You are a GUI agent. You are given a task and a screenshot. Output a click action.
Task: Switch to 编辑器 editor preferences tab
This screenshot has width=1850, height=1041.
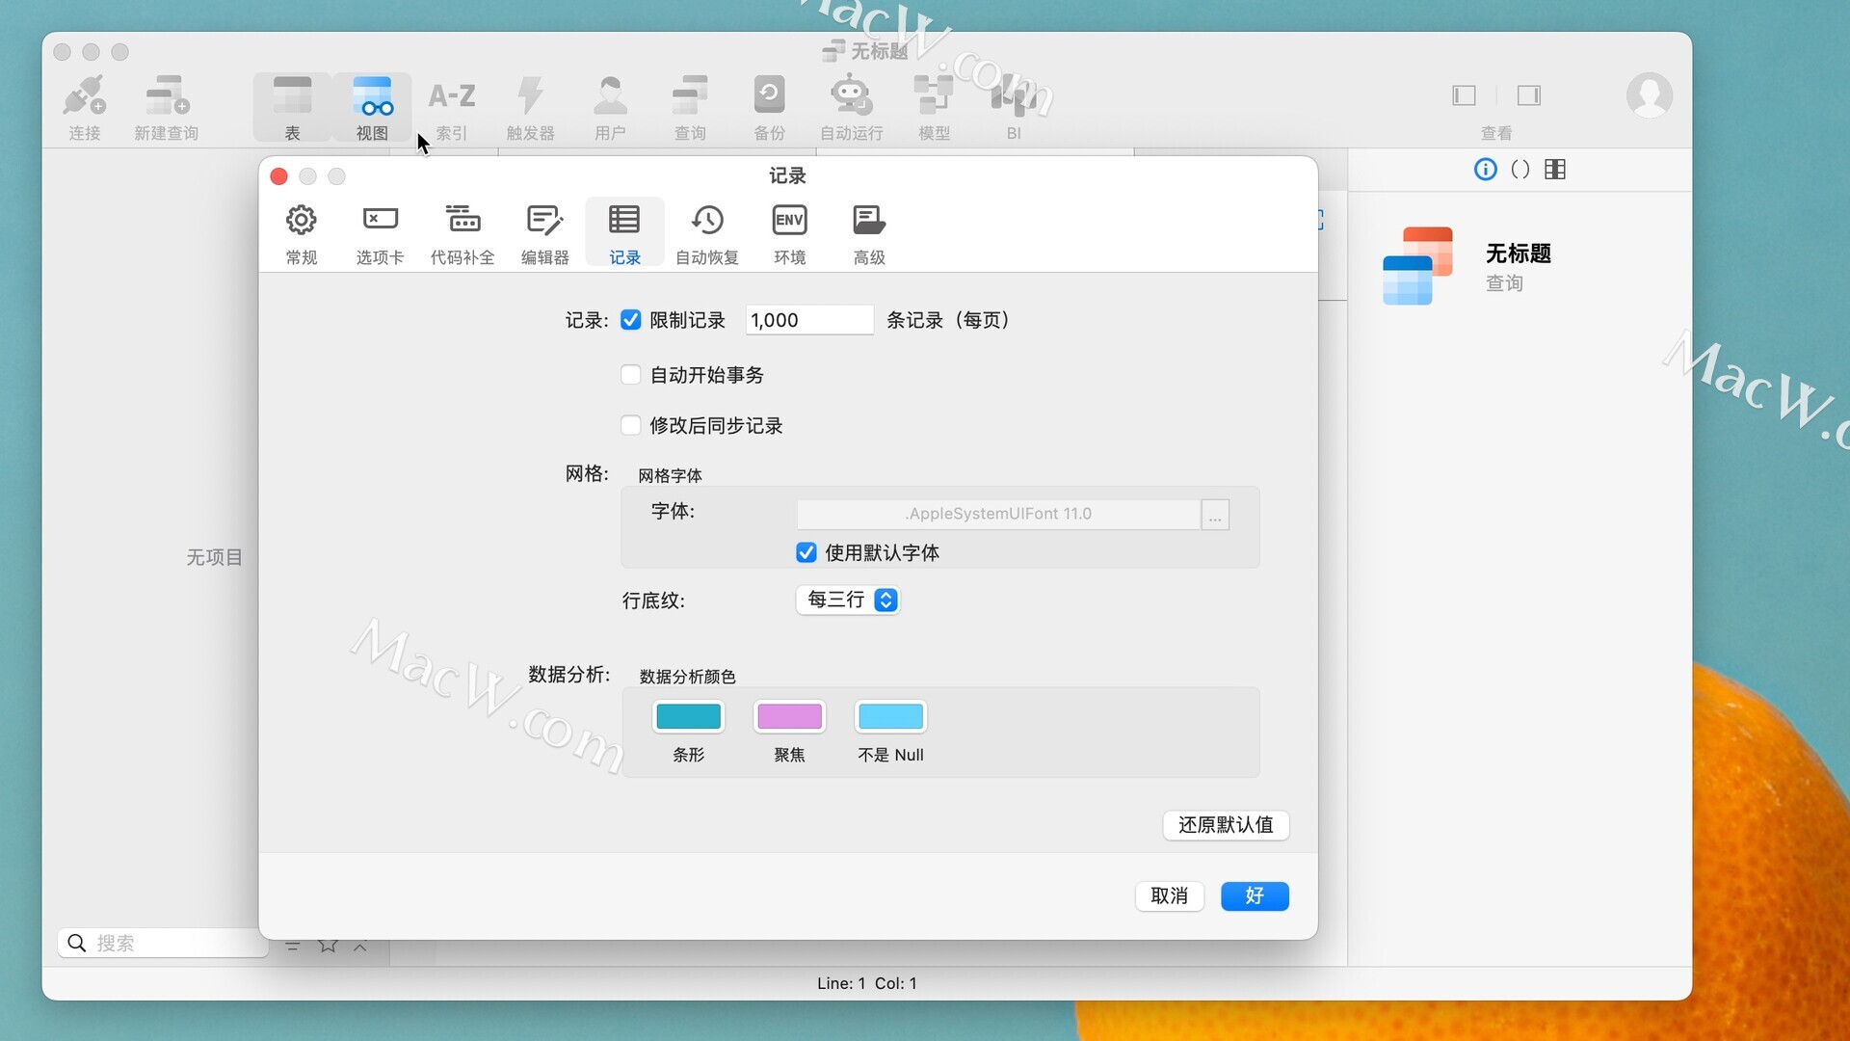pyautogui.click(x=545, y=234)
